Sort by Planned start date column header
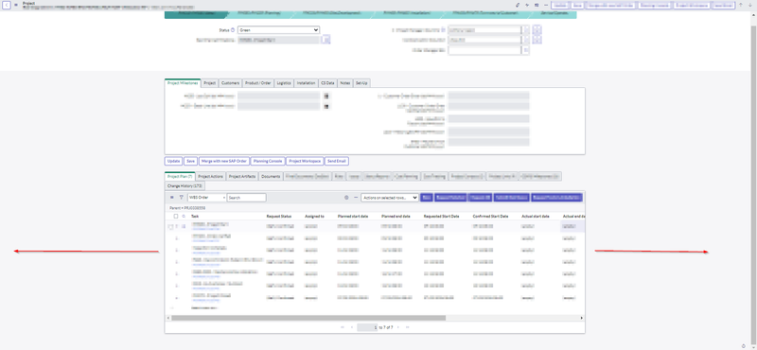The height and width of the screenshot is (350, 757). 353,217
